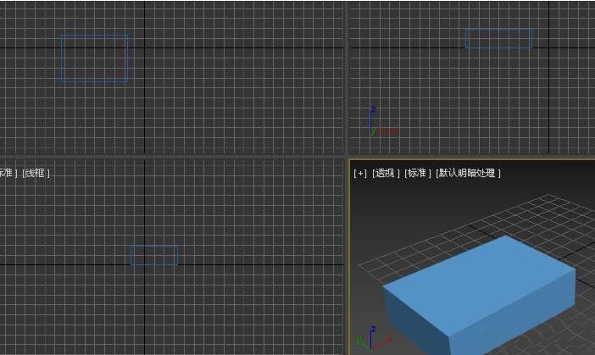Click the origin crosshair in top-right viewport
The height and width of the screenshot is (355, 595).
(548, 47)
